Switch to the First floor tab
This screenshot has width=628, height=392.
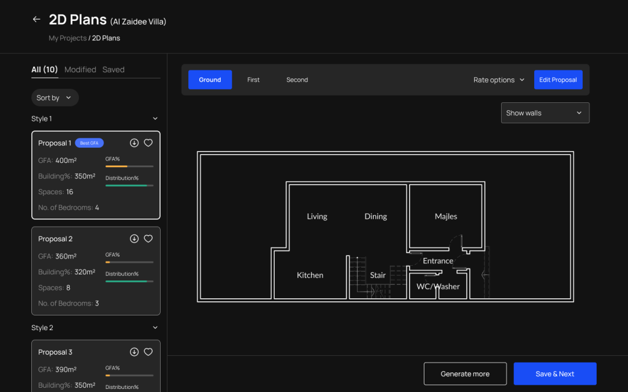pyautogui.click(x=253, y=80)
